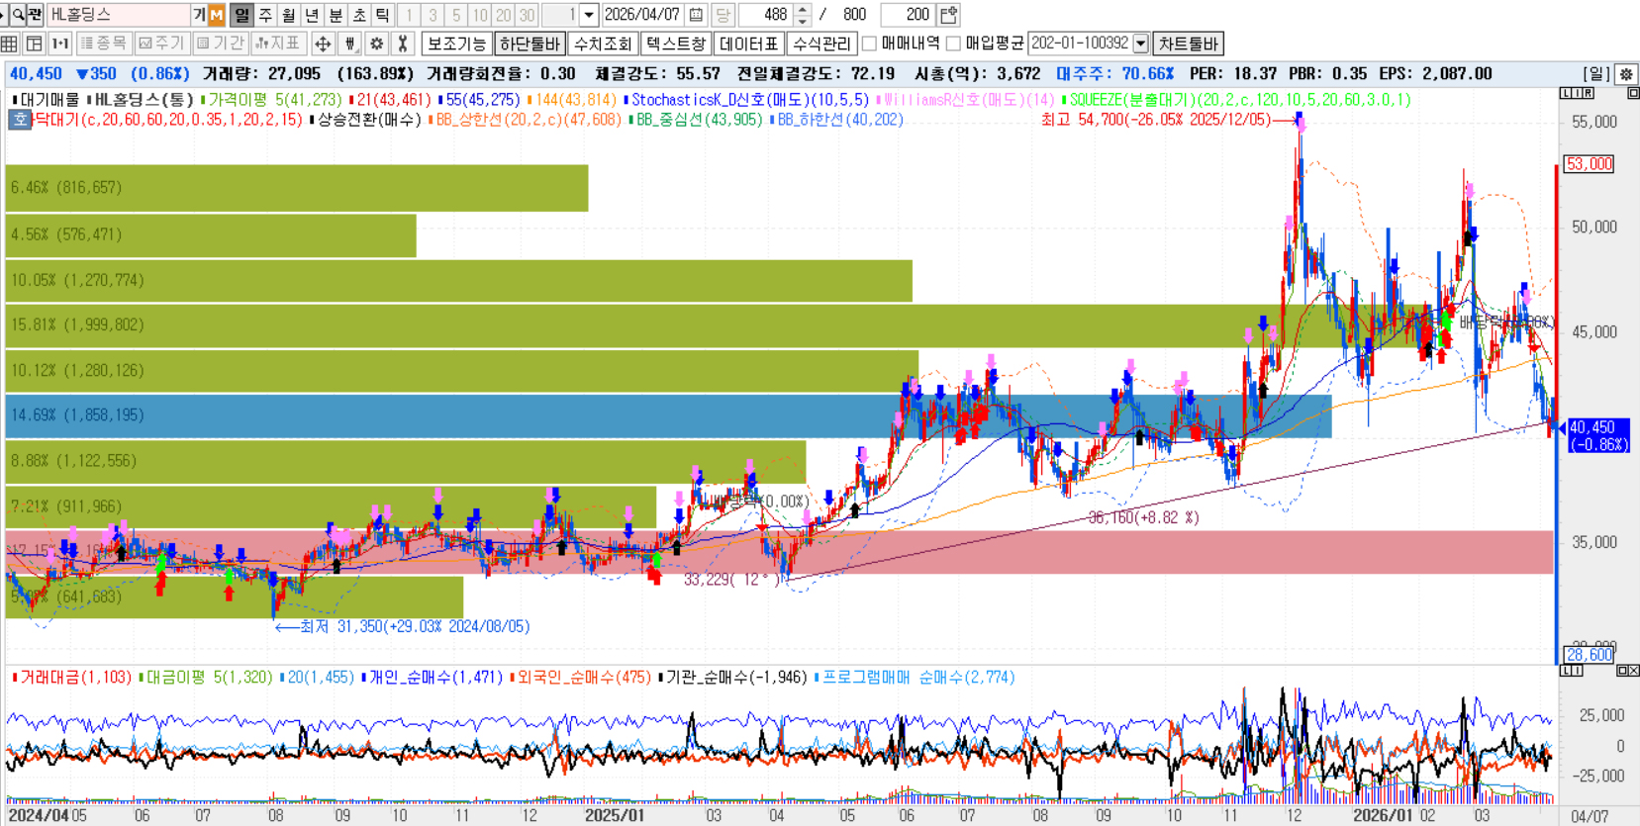Image resolution: width=1640 pixels, height=826 pixels.
Task: Select 분 (minute) period tab
Action: (x=336, y=15)
